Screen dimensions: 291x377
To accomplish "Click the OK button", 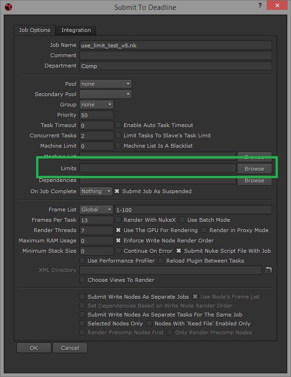I will click(34, 348).
